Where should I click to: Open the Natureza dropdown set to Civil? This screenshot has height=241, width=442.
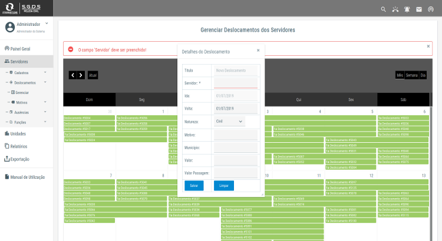click(x=229, y=121)
